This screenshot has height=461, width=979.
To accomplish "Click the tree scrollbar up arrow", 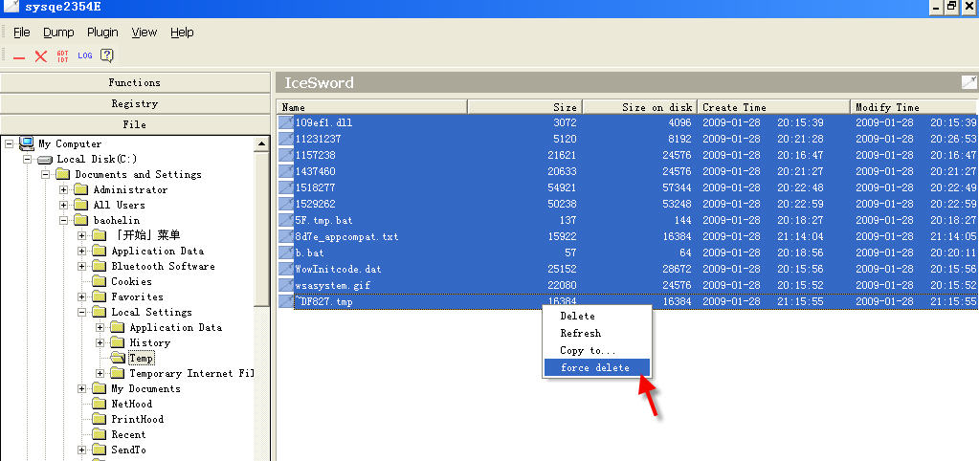I will point(261,144).
